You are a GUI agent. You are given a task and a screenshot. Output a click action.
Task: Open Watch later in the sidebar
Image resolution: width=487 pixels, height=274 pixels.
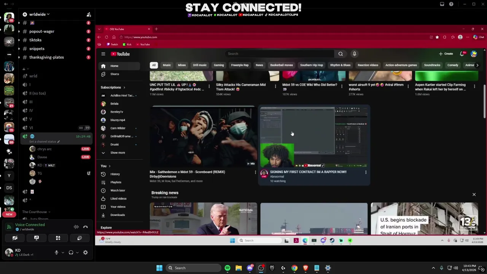[117, 190]
